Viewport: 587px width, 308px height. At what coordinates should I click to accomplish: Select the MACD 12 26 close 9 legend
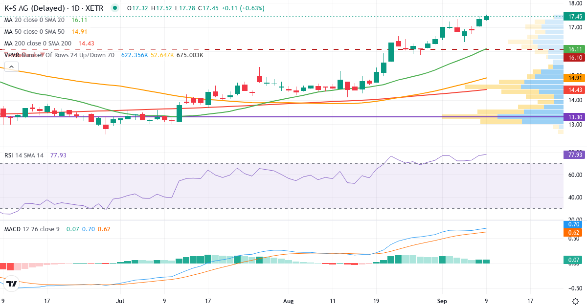(32, 228)
